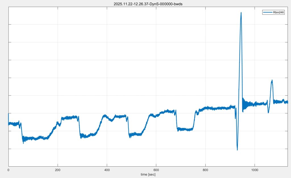This screenshot has width=291, height=178.
Task: Click the deepest trough before the tall spike
Action: (x=237, y=149)
